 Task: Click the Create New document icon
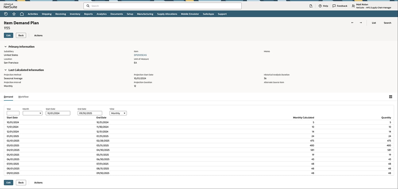pos(311,6)
